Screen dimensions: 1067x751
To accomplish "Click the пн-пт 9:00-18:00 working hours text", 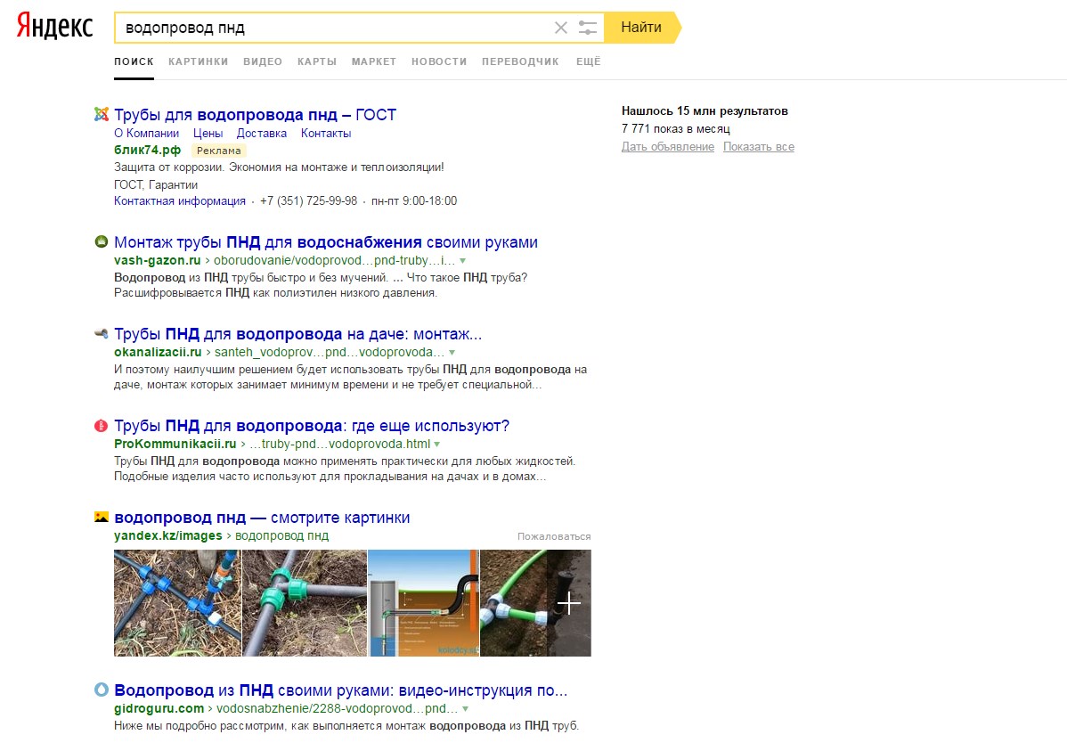I will (414, 200).
